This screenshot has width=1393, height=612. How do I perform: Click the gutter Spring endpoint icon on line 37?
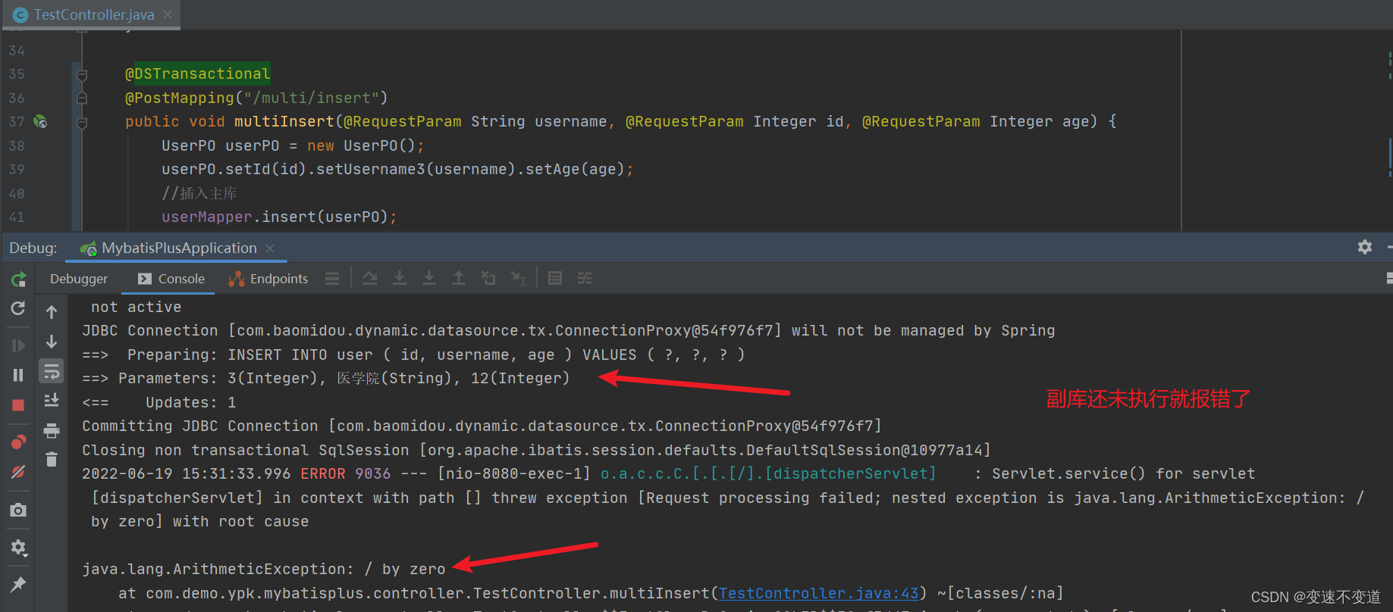click(x=40, y=122)
